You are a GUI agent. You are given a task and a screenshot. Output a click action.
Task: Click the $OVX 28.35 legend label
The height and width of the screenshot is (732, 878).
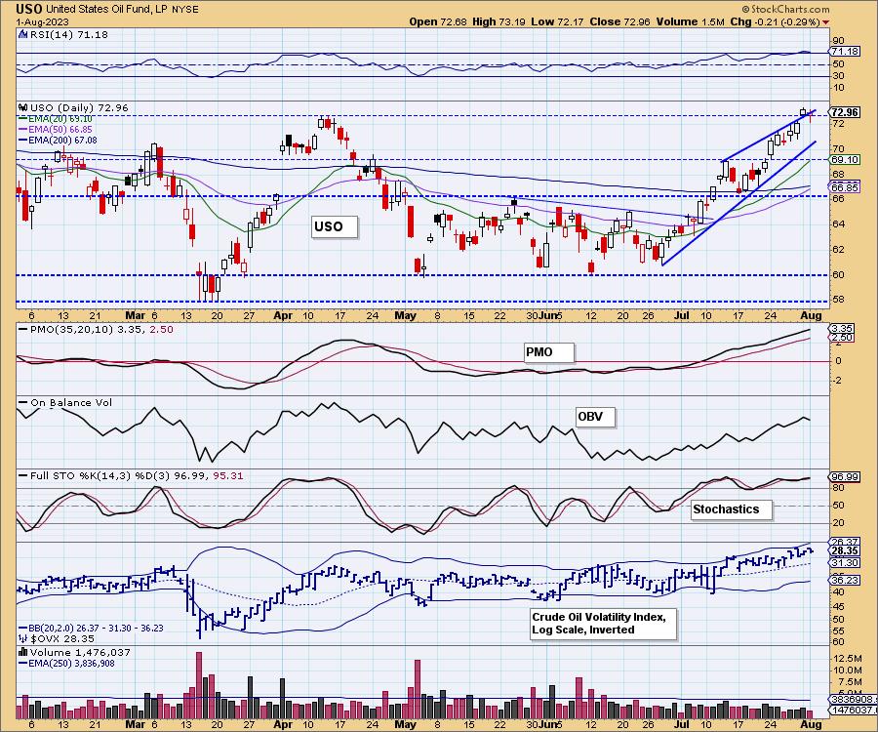click(58, 638)
